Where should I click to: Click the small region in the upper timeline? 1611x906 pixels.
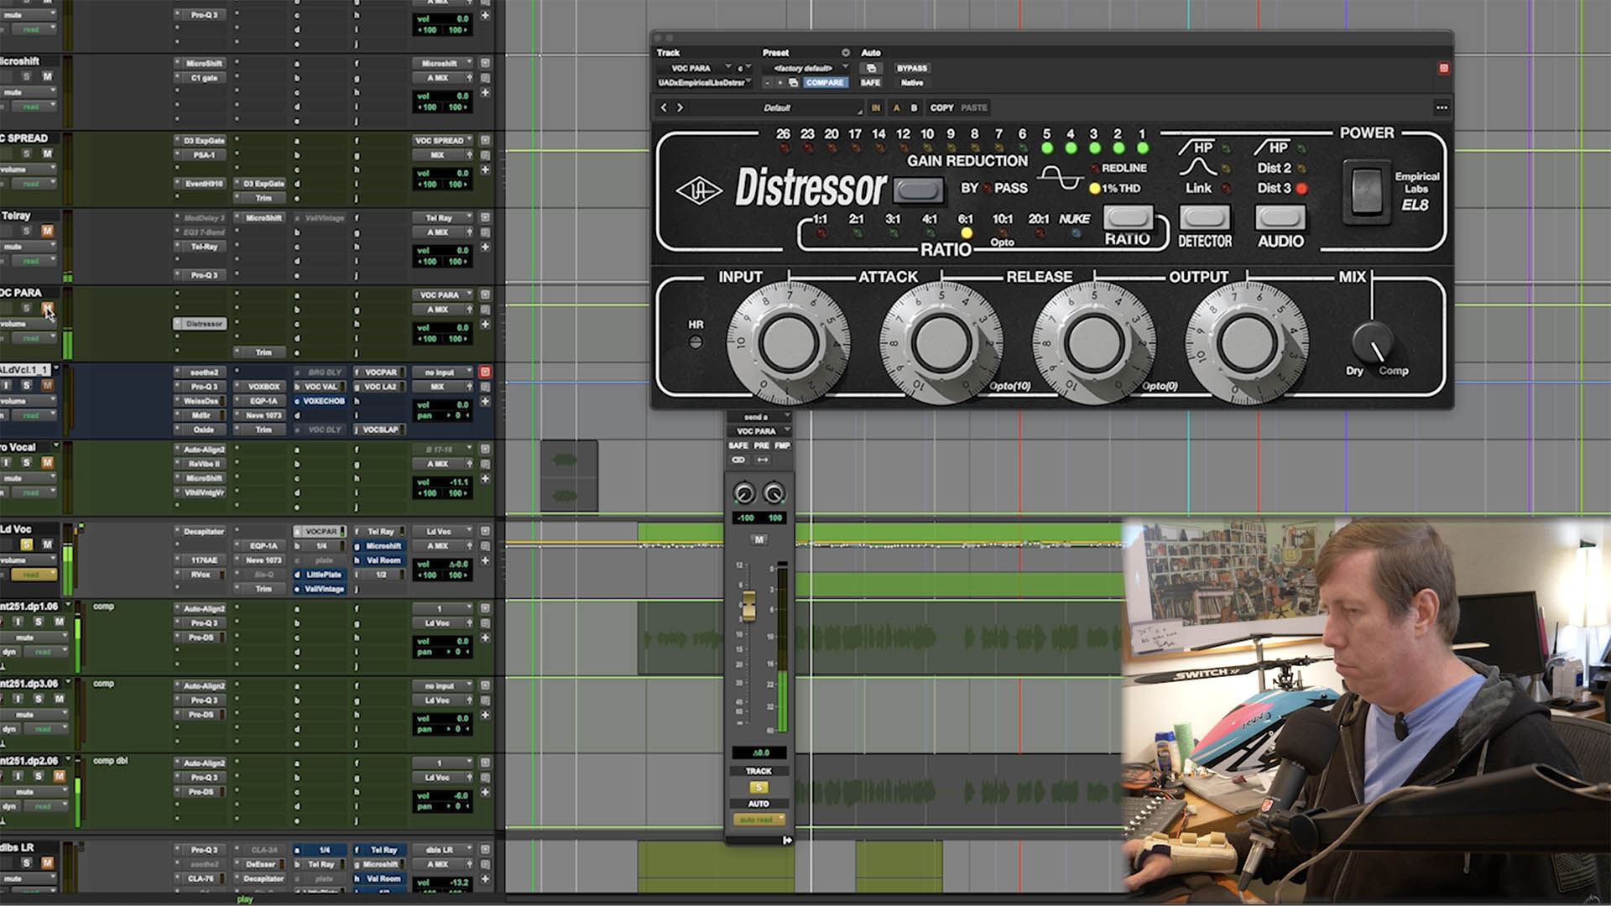click(x=569, y=476)
